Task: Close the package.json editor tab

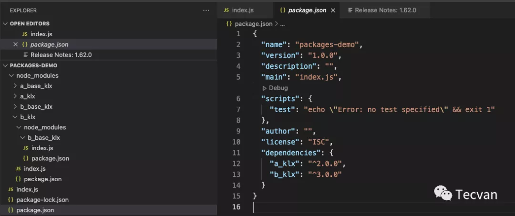Action: pos(333,10)
